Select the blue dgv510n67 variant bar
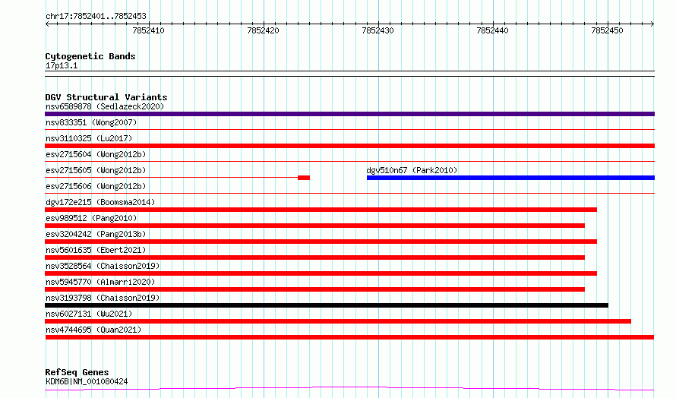This screenshot has height=398, width=676. (511, 178)
